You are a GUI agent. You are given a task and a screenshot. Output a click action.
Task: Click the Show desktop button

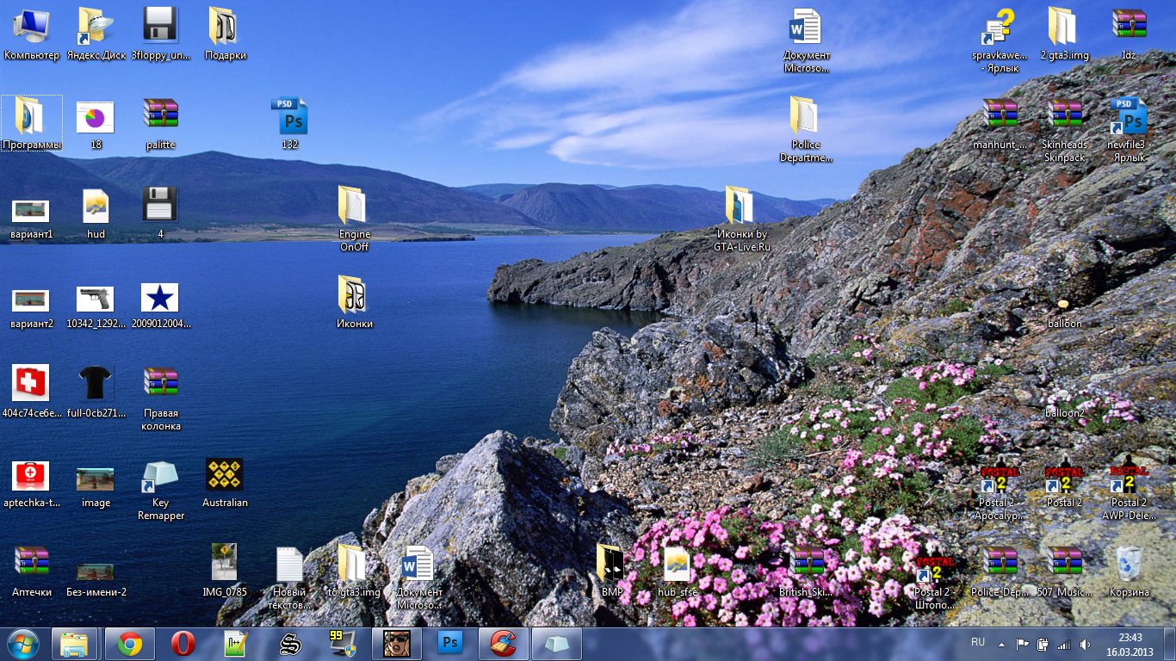point(1170,643)
